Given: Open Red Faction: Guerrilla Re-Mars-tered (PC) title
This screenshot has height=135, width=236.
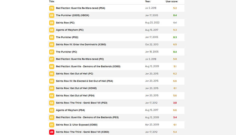Looking at the screenshot, I should click(x=80, y=59).
